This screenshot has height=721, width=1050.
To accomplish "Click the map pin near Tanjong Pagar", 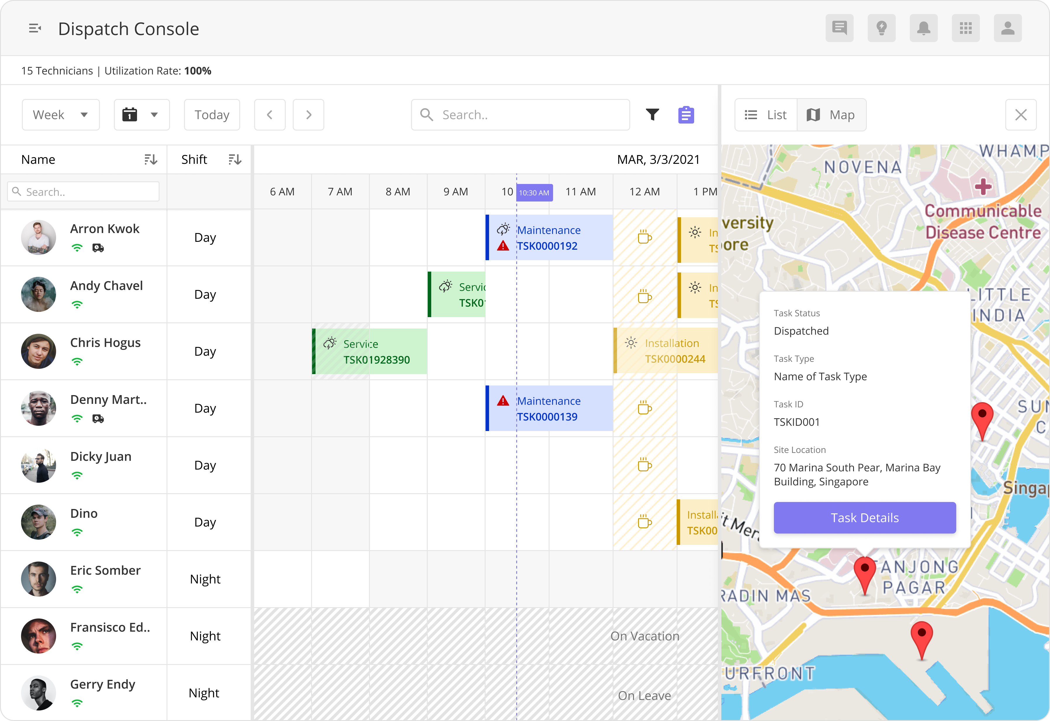I will point(865,576).
